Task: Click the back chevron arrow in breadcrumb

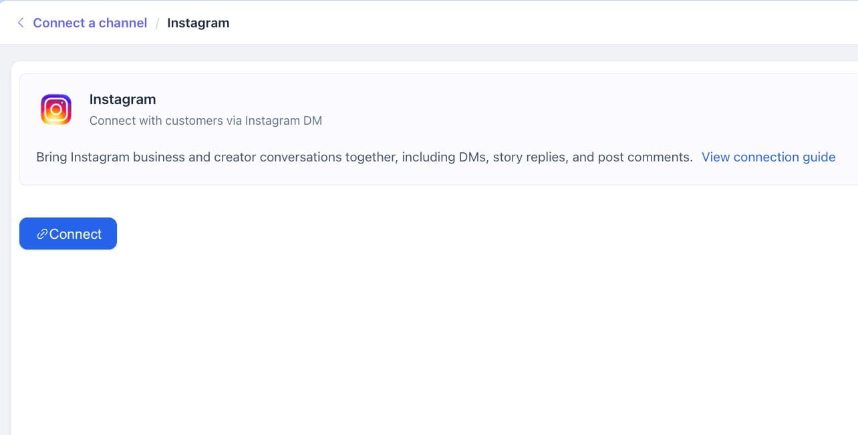Action: tap(21, 23)
